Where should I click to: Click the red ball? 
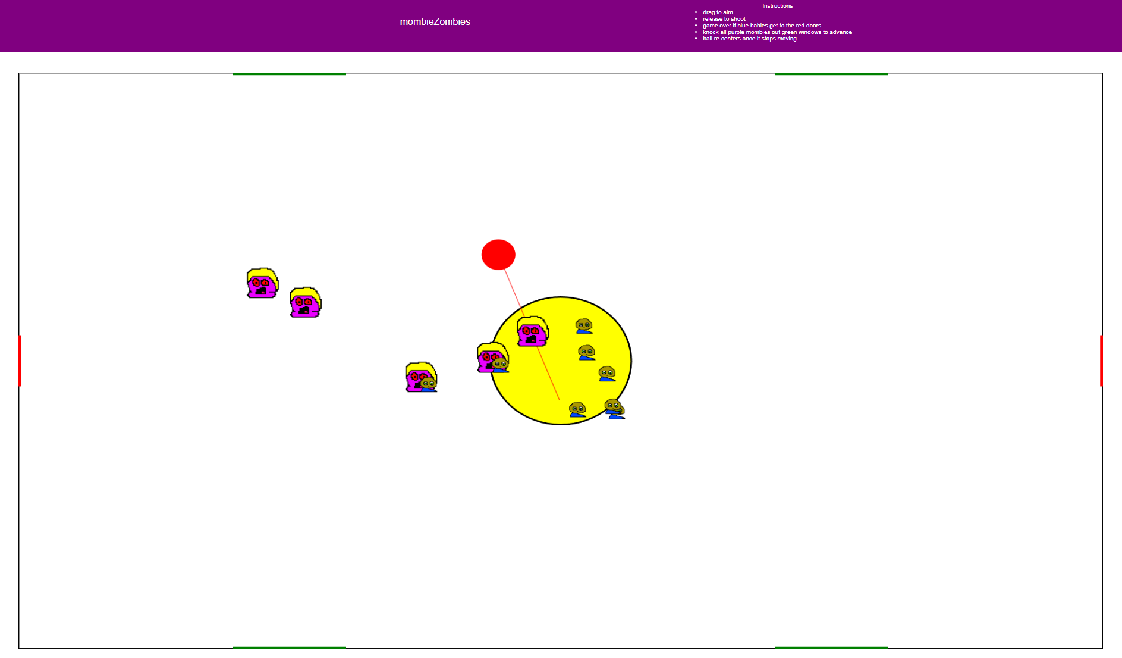click(498, 255)
